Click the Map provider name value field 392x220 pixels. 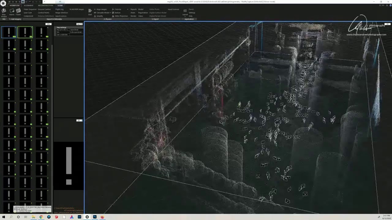pyautogui.click(x=77, y=30)
